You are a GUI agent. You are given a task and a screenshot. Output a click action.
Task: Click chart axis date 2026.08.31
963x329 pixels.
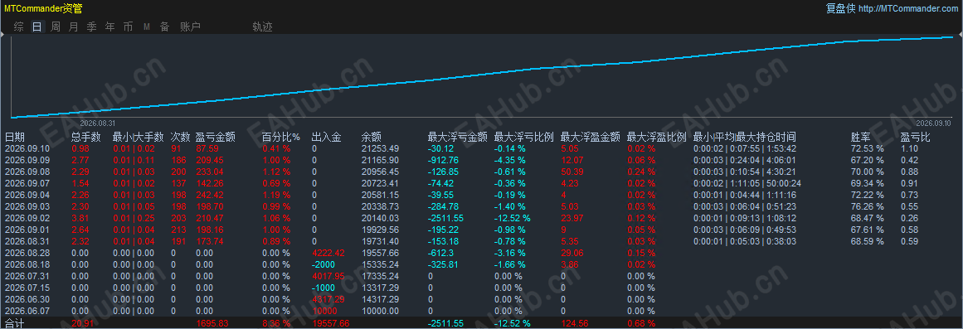click(x=98, y=123)
